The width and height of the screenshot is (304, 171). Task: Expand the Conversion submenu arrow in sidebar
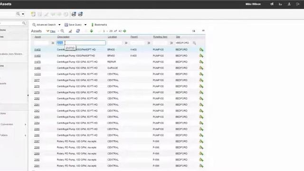pos(25,124)
